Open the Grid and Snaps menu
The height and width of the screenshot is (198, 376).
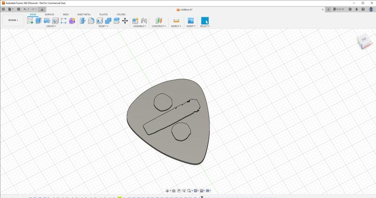click(202, 191)
